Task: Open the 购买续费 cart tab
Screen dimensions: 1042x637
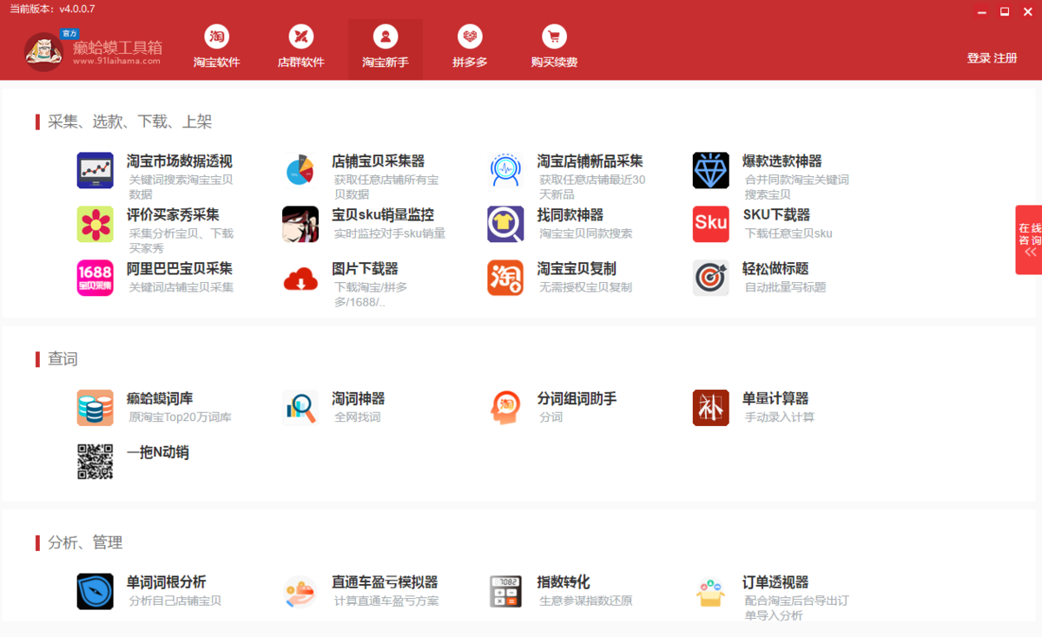Action: pyautogui.click(x=554, y=48)
